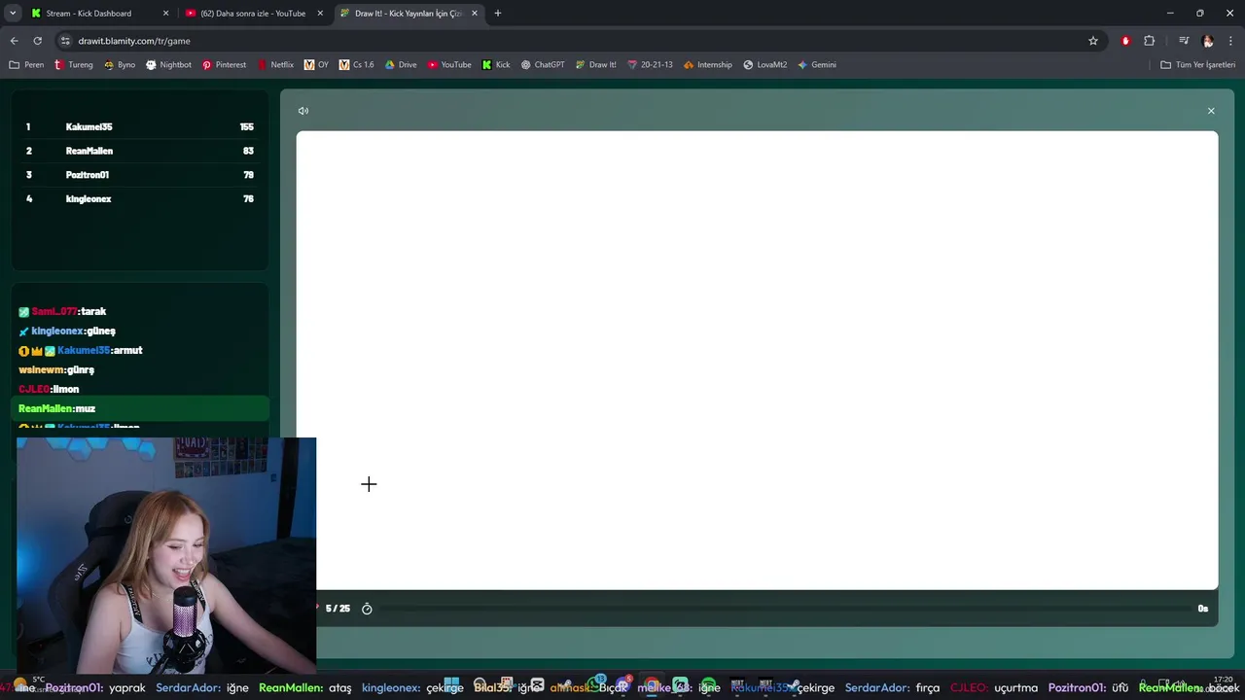Open the Nightbot bookmark
This screenshot has width=1245, height=700.
point(168,65)
